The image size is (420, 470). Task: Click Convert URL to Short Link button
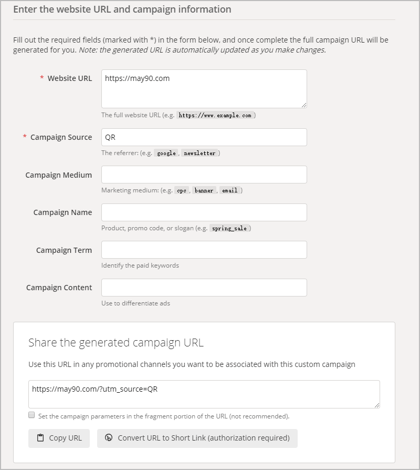(197, 438)
